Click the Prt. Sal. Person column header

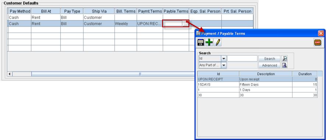pos(238,11)
